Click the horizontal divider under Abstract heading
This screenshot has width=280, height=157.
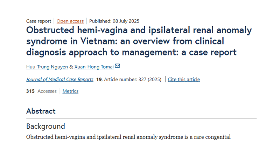(x=141, y=118)
